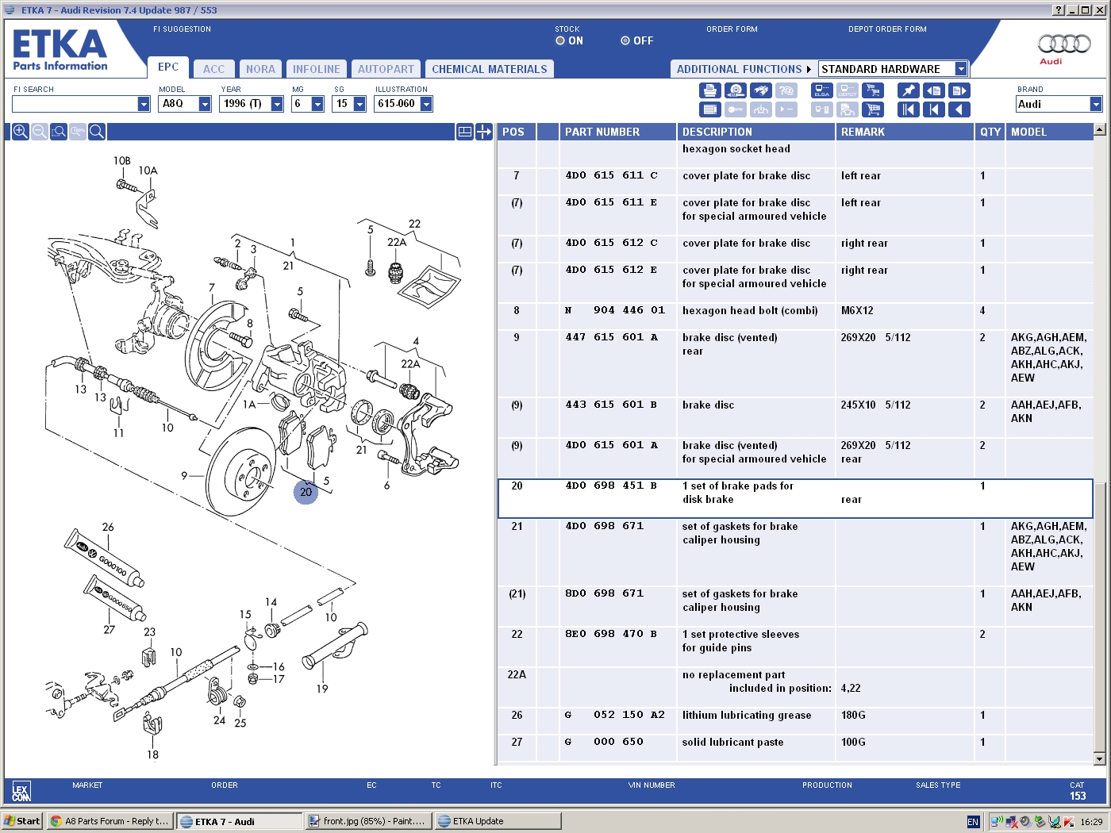Click the greyed-out key icon
The height and width of the screenshot is (833, 1111).
(736, 109)
